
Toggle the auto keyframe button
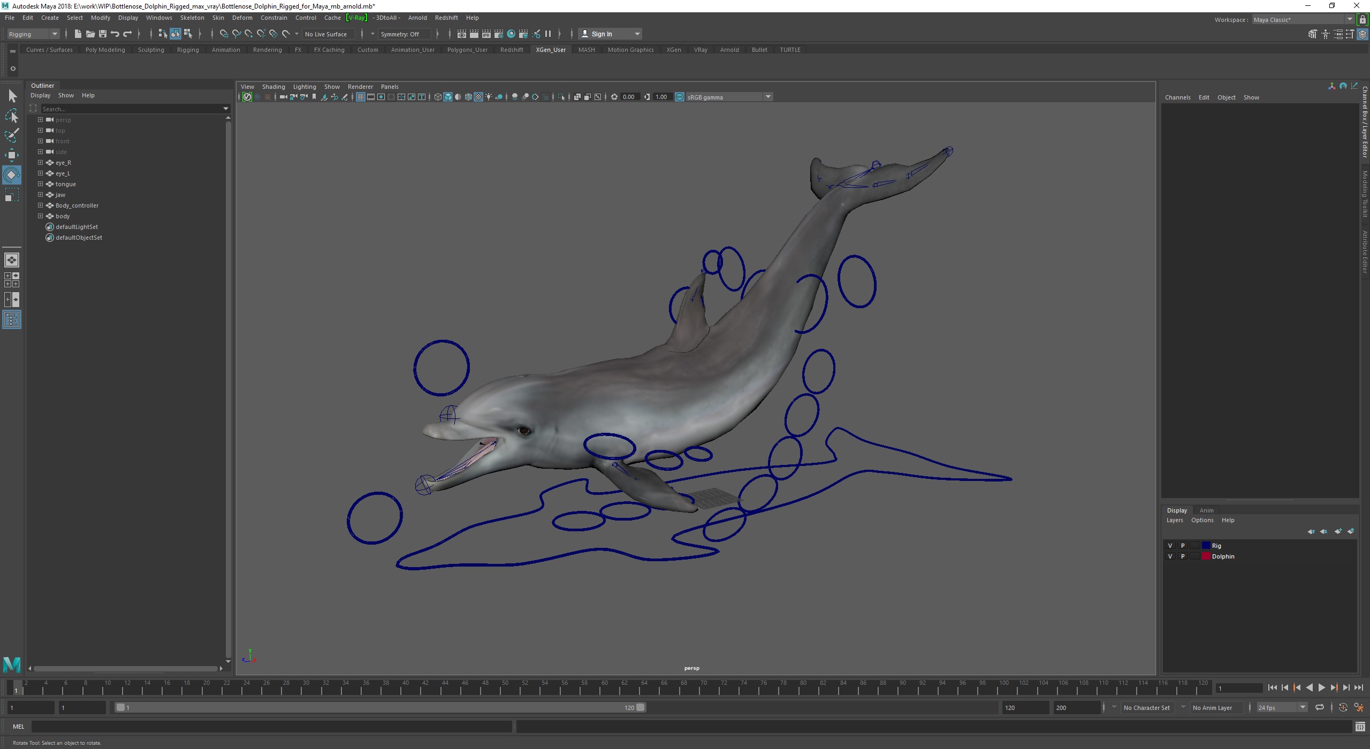1343,707
